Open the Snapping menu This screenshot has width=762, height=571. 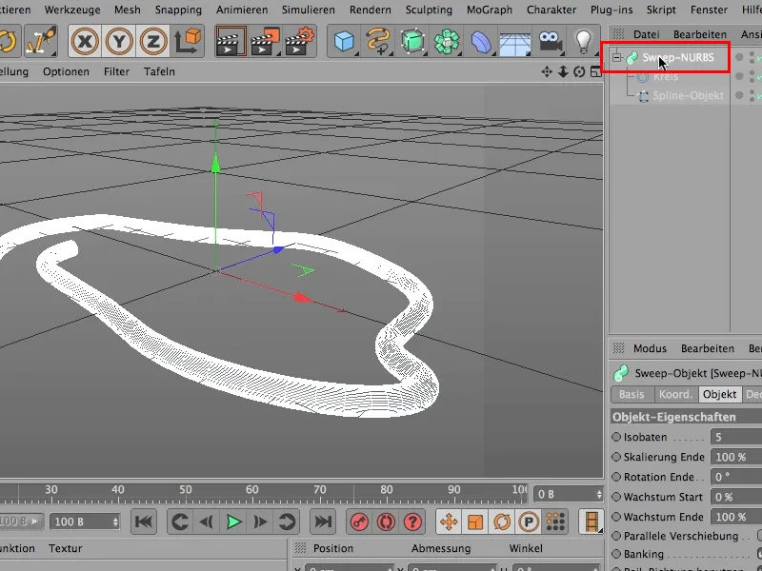click(x=178, y=10)
